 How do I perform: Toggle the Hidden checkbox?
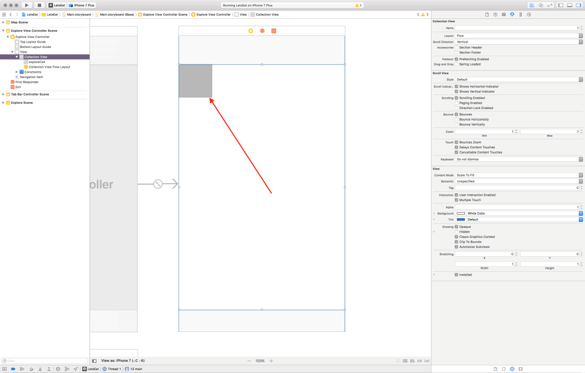(x=456, y=232)
